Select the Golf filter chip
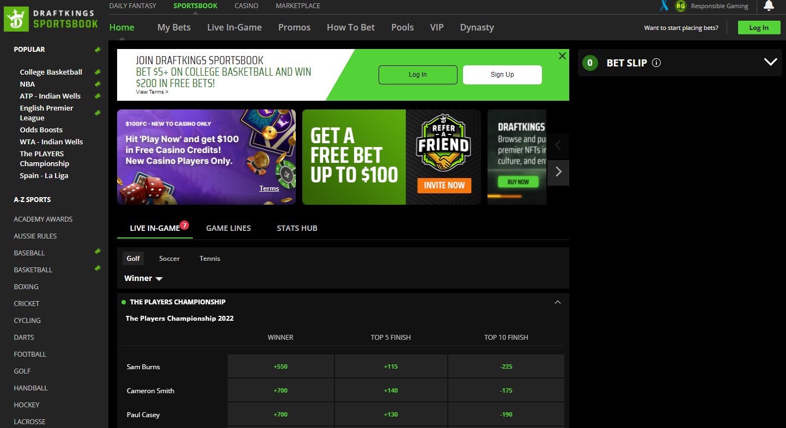Viewport: 786px width, 428px height. (133, 258)
